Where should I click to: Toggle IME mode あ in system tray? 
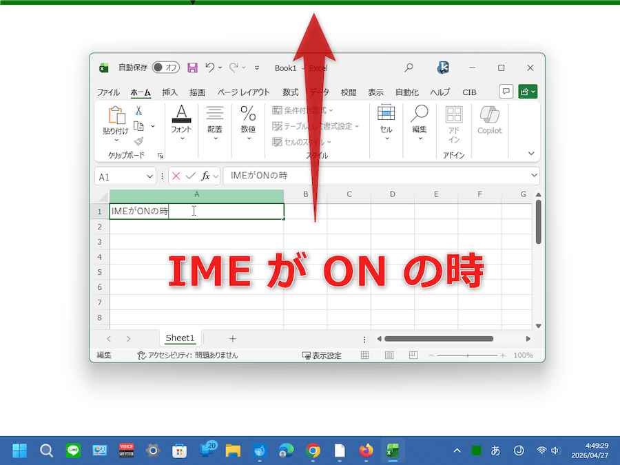[x=495, y=451]
